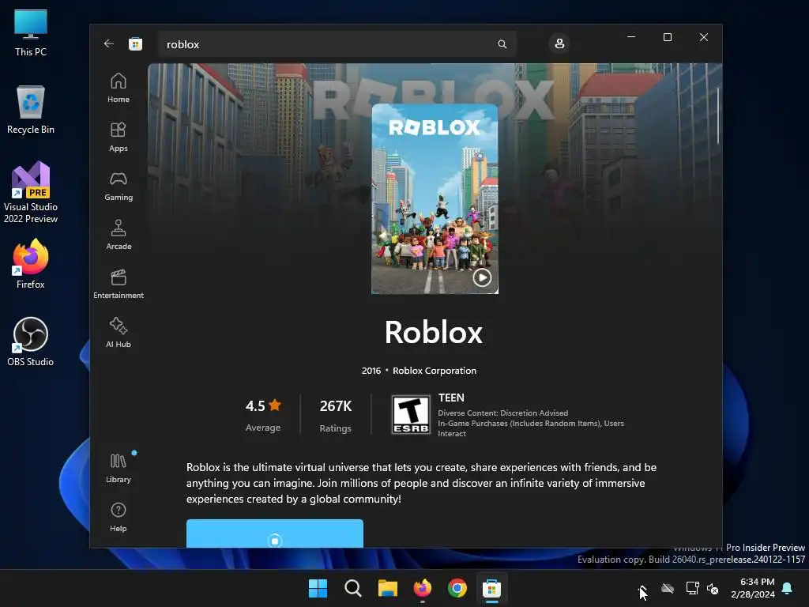Click the Roblox description paragraph text
809x607 pixels.
(421, 483)
